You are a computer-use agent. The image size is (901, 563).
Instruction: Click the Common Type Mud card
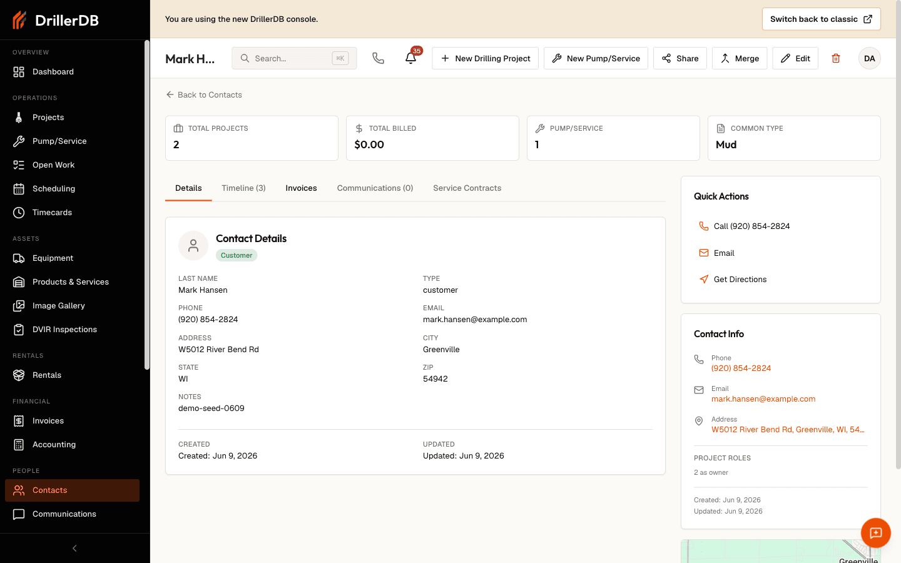[x=794, y=138]
